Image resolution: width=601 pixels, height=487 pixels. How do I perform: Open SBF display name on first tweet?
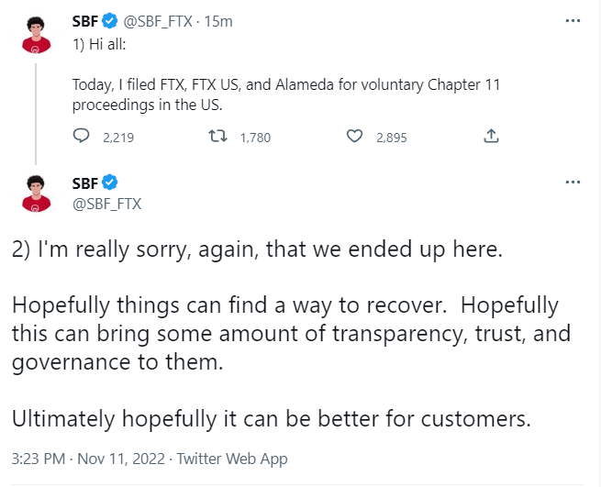[x=85, y=18]
